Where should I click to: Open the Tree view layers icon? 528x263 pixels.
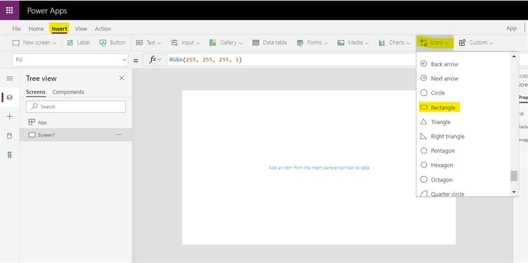(x=10, y=98)
